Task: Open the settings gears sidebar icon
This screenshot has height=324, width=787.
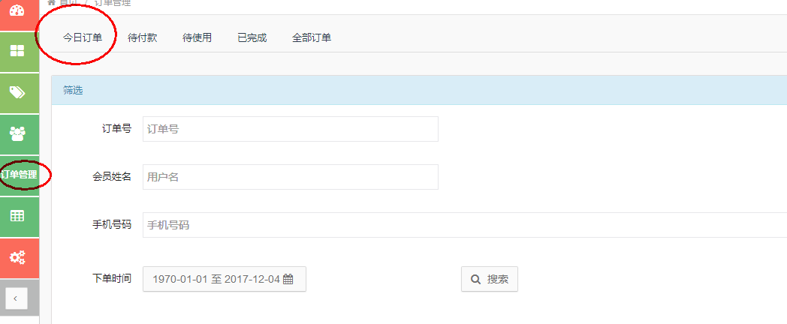Action: [x=17, y=257]
